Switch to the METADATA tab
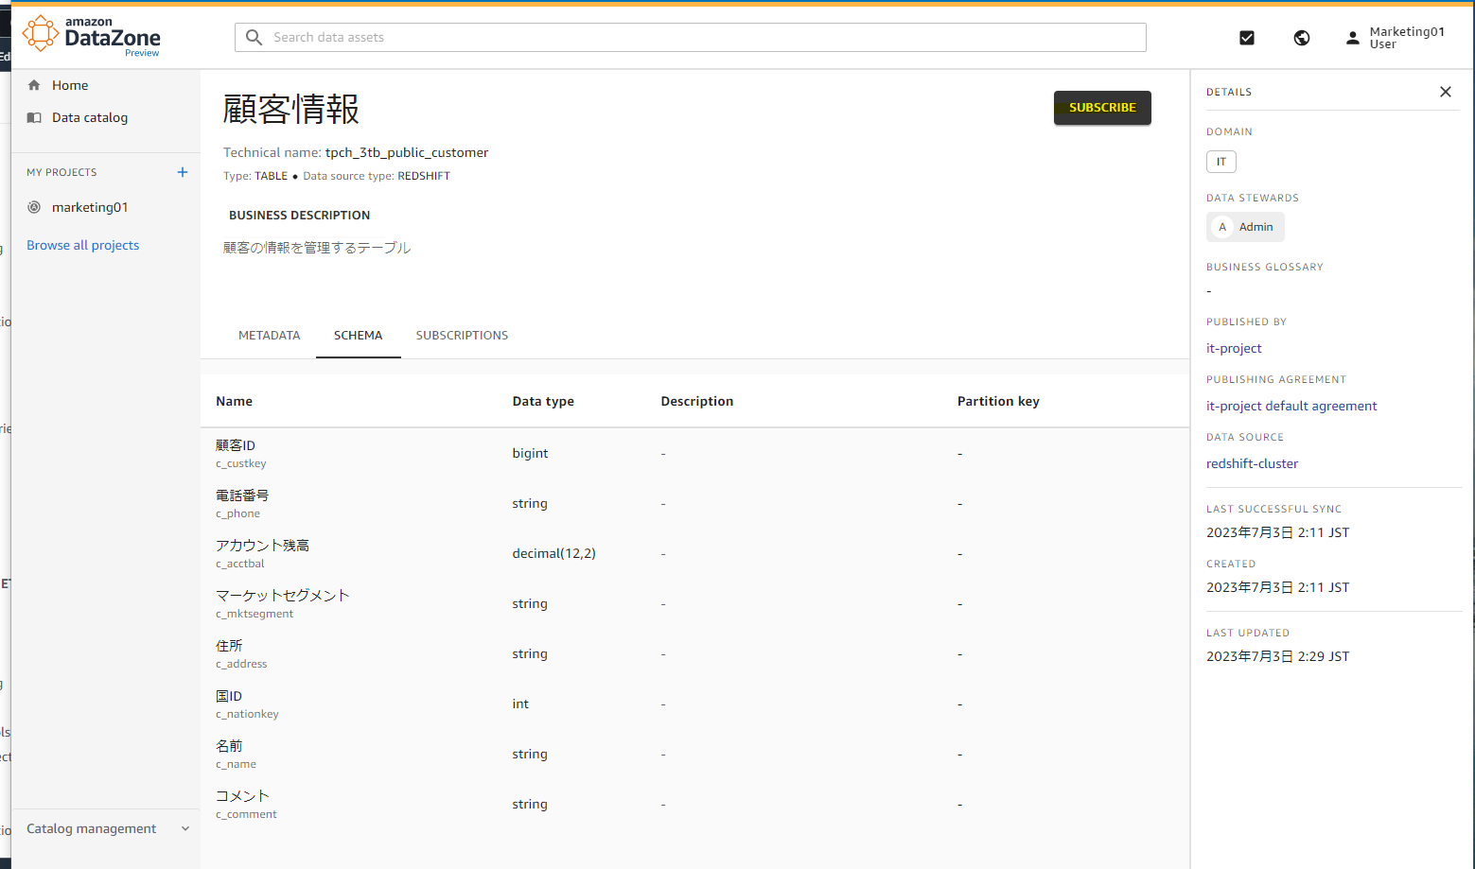 [270, 336]
